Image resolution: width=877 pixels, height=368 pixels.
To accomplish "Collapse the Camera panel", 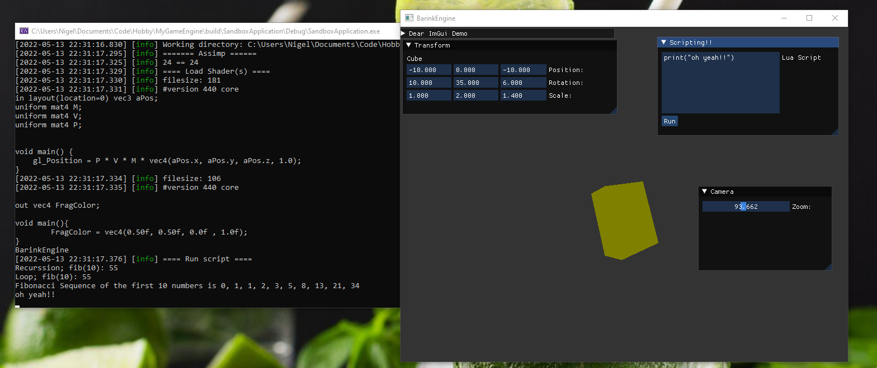I will pyautogui.click(x=704, y=192).
